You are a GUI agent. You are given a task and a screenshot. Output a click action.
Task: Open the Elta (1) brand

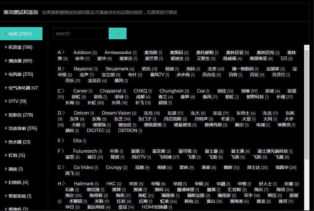click(x=80, y=141)
